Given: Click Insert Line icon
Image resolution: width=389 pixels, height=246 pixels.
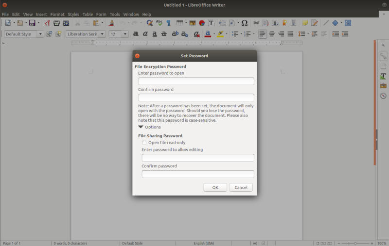Looking at the screenshot, I should pos(326,23).
